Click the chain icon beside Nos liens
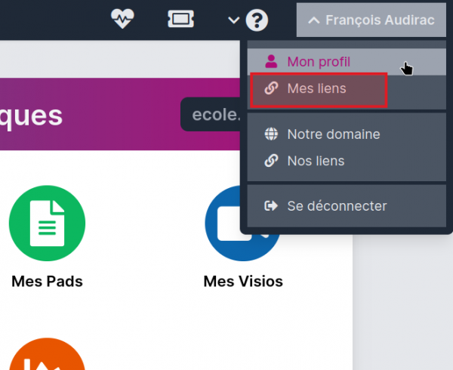453x370 pixels. tap(271, 161)
